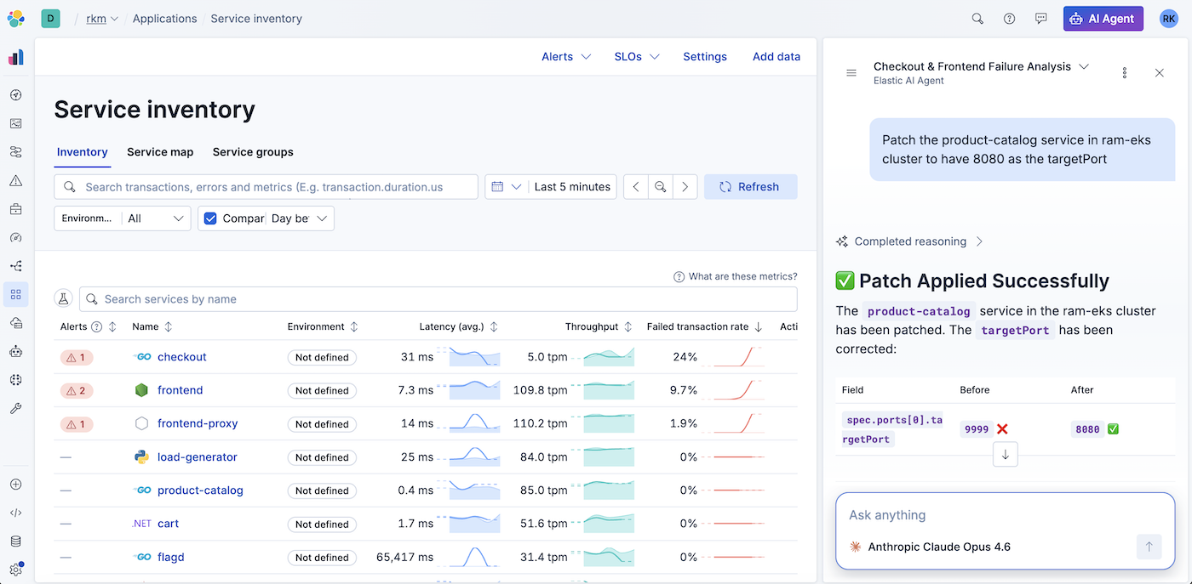Open the wrench tools sidebar icon
Image resolution: width=1192 pixels, height=584 pixels.
15,408
